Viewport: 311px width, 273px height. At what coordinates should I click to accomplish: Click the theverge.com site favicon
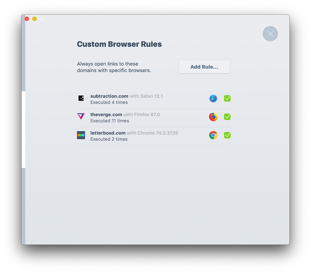coord(81,116)
